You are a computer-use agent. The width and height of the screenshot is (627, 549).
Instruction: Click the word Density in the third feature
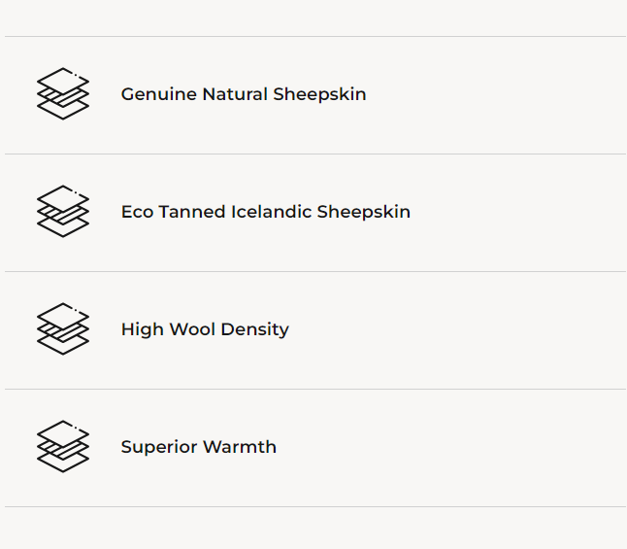(x=255, y=329)
